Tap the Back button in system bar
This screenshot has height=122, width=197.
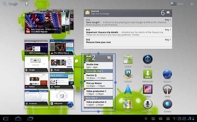6,119
